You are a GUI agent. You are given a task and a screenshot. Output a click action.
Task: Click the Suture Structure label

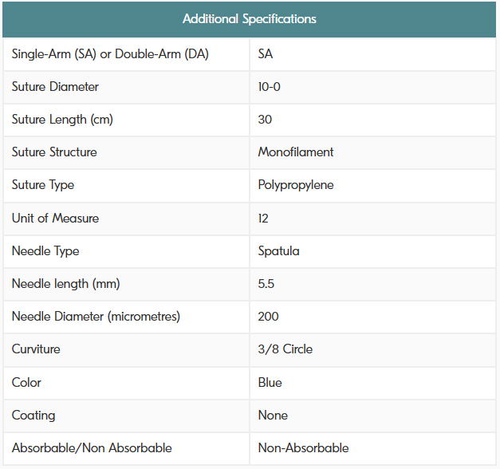54,152
